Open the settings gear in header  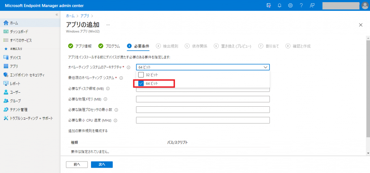coord(291,5)
